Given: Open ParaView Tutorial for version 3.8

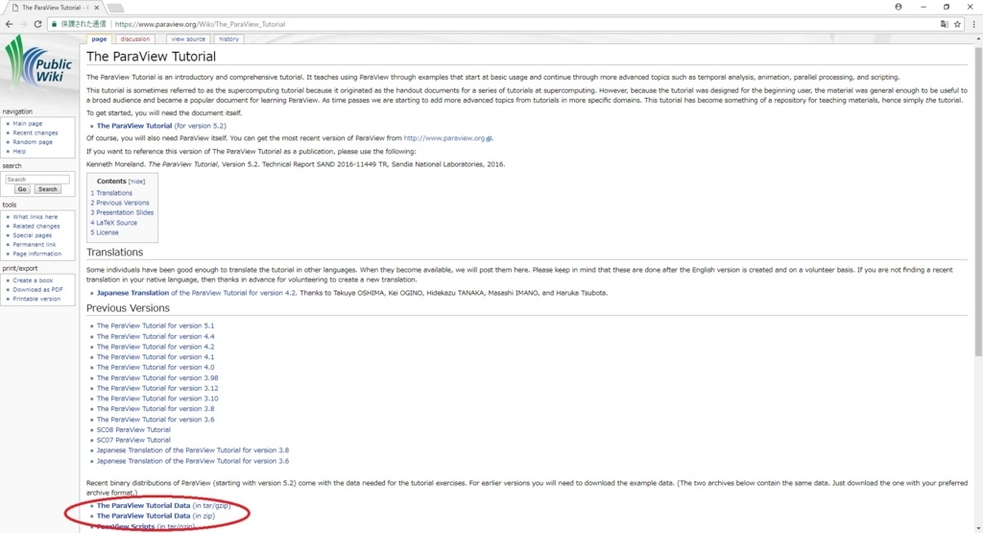Looking at the screenshot, I should [x=155, y=409].
